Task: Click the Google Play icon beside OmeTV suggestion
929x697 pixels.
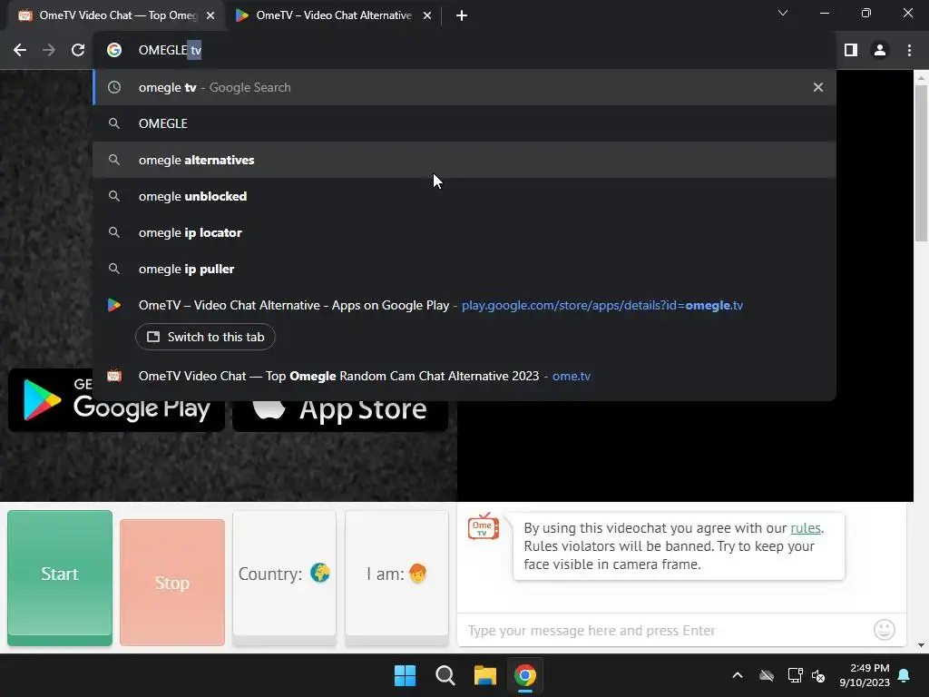Action: pyautogui.click(x=113, y=305)
